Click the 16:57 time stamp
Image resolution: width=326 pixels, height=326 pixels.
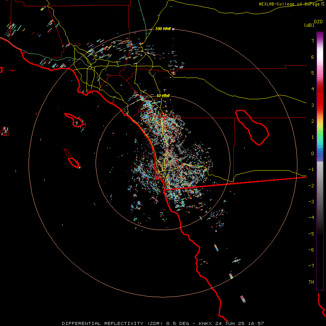pyautogui.click(x=256, y=323)
